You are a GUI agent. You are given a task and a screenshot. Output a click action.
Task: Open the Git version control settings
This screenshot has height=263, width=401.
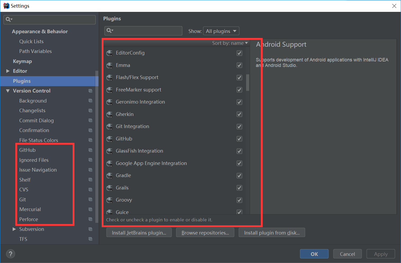coord(23,199)
